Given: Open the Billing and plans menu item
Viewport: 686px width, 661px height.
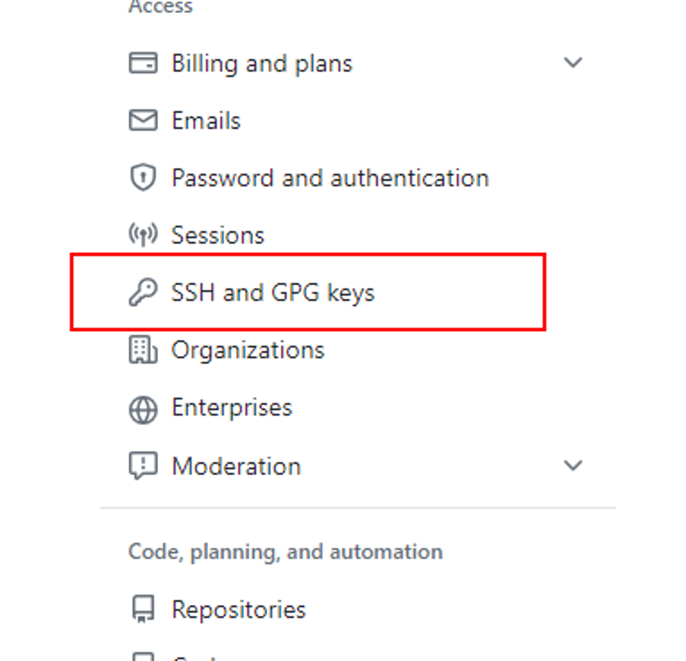Looking at the screenshot, I should pos(262,64).
